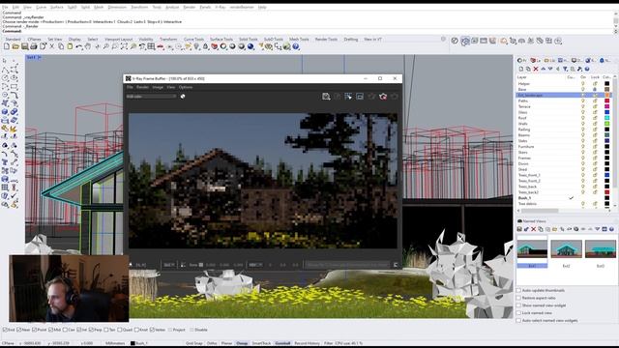The image size is (619, 348).
Task: Click the Save disk icon
Action: coord(24,46)
